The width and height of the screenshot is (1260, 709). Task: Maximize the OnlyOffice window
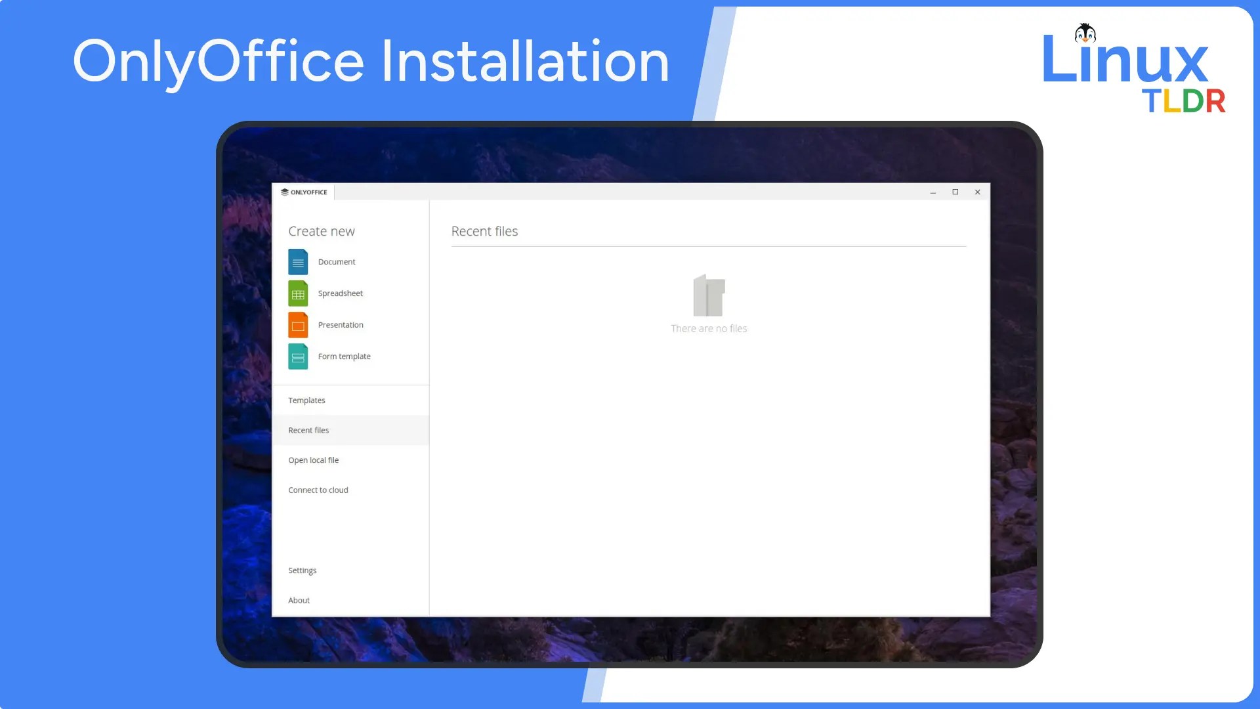pyautogui.click(x=955, y=192)
